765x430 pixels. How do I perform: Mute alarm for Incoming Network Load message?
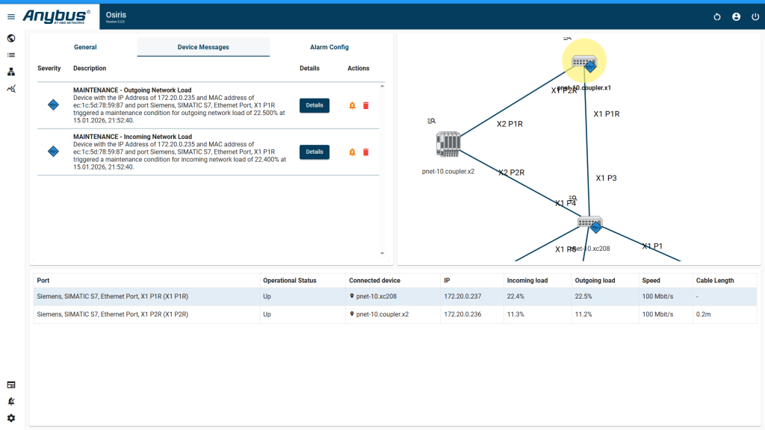(353, 152)
